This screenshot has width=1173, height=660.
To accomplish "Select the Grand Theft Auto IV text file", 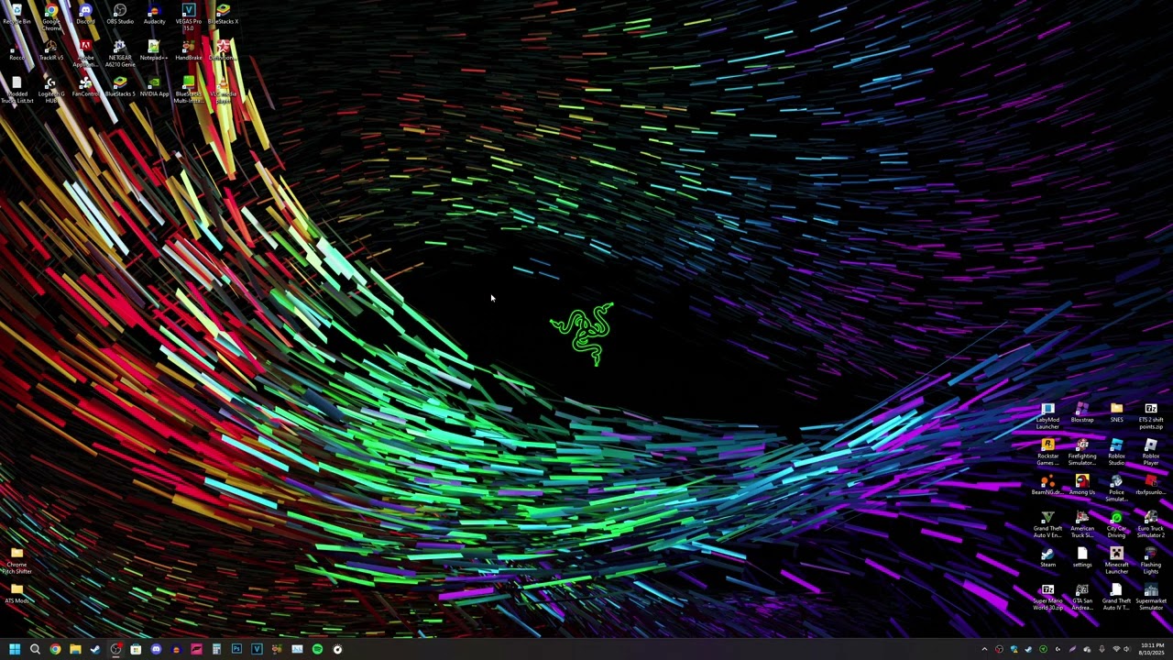I will (1116, 598).
